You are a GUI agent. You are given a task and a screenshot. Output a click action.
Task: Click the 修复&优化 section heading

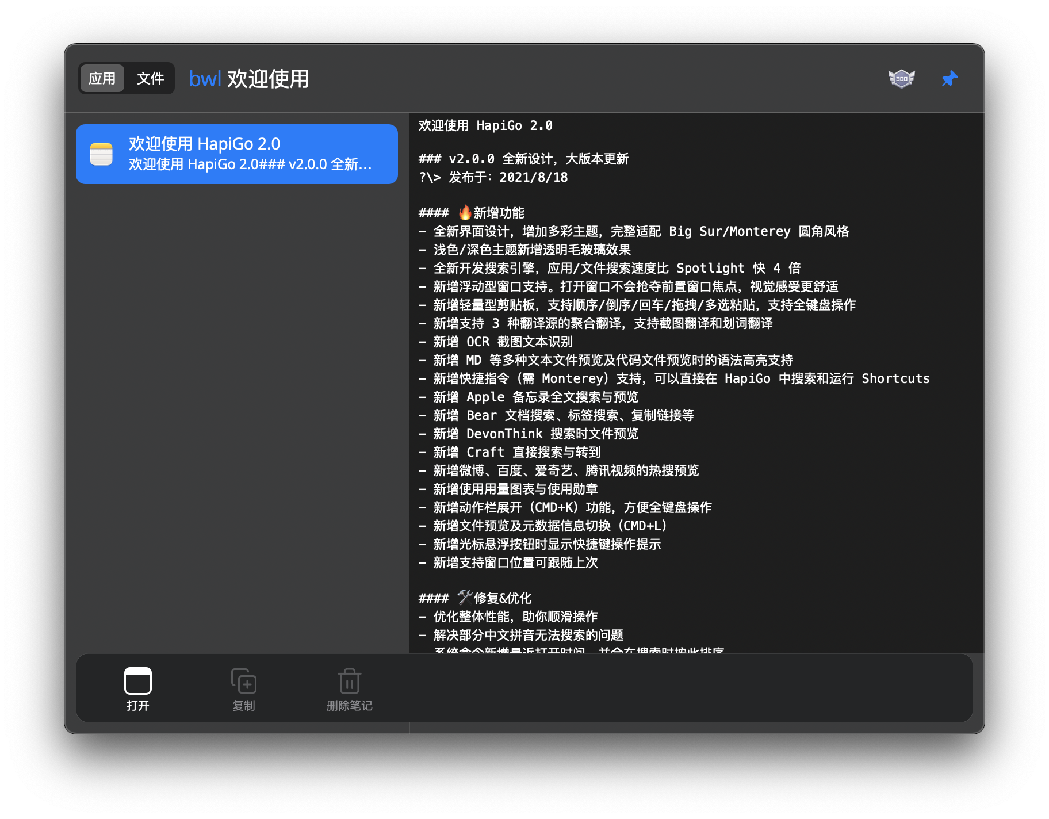(x=475, y=598)
